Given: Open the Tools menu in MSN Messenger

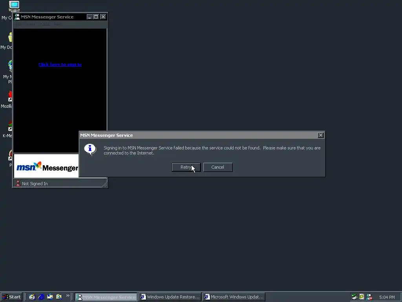Looking at the screenshot, I should [45, 24].
